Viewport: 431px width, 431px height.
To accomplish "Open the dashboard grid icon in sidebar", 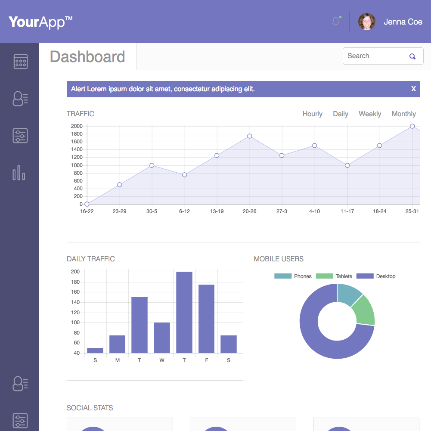I will tap(20, 62).
